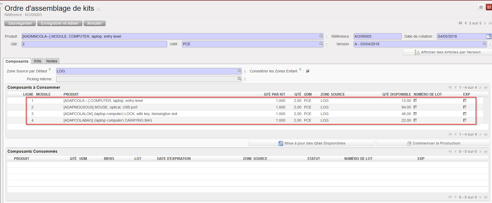Viewport: 492px width, 203px height.
Task: Switch to the list view icon
Action: pos(481,7)
